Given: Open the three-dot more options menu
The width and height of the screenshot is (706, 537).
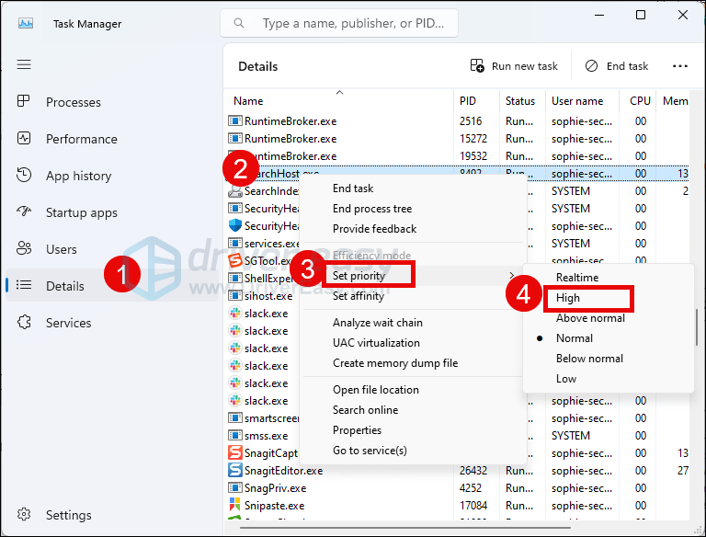Looking at the screenshot, I should 680,66.
